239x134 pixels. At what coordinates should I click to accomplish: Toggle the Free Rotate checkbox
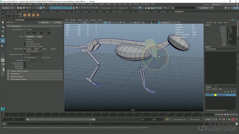tap(25, 69)
